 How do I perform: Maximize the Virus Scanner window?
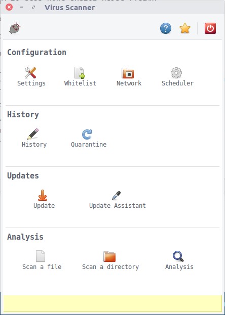pyautogui.click(x=33, y=8)
